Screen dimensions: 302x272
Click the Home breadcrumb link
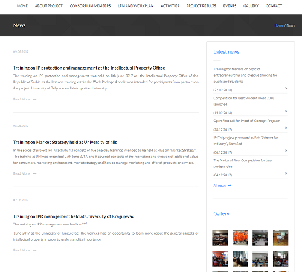click(279, 25)
